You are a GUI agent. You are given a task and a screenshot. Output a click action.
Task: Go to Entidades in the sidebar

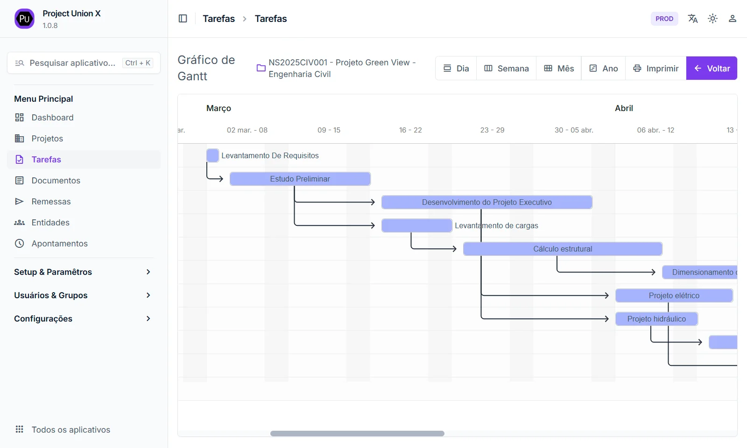pyautogui.click(x=50, y=223)
